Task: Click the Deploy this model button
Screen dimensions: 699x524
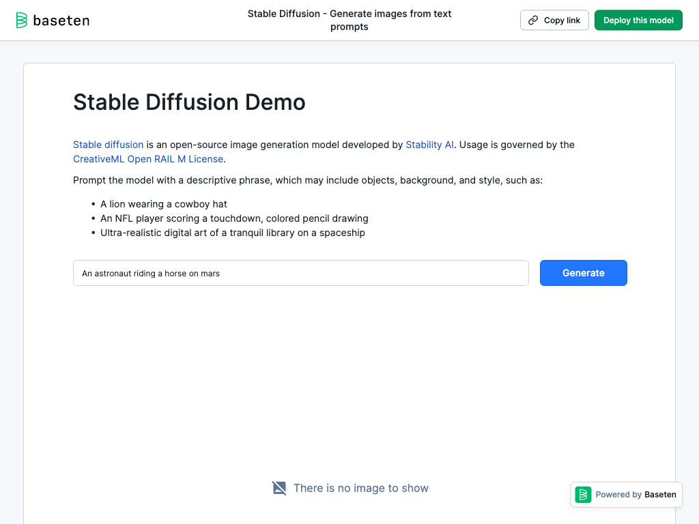Action: [x=638, y=20]
